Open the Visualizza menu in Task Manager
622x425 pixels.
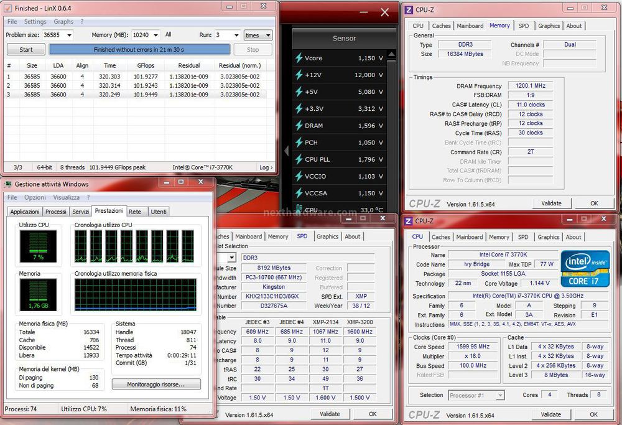point(67,197)
